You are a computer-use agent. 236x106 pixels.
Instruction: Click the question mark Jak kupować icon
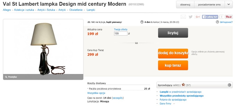[x=217, y=22]
